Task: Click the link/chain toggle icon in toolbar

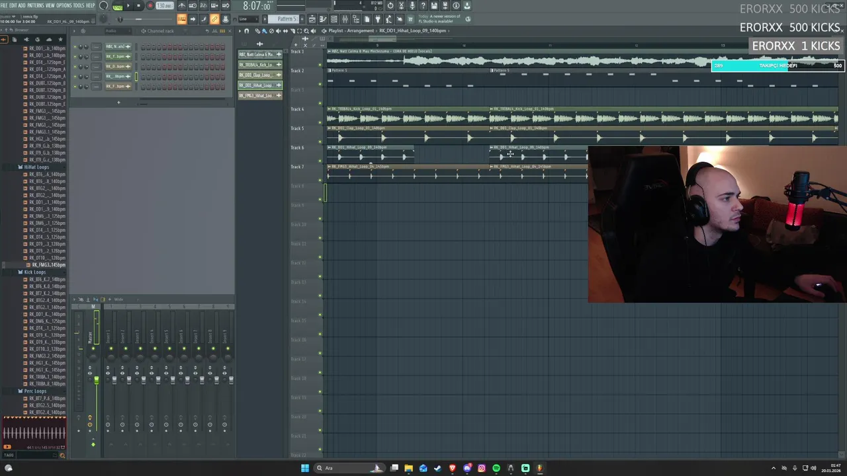Action: [214, 19]
